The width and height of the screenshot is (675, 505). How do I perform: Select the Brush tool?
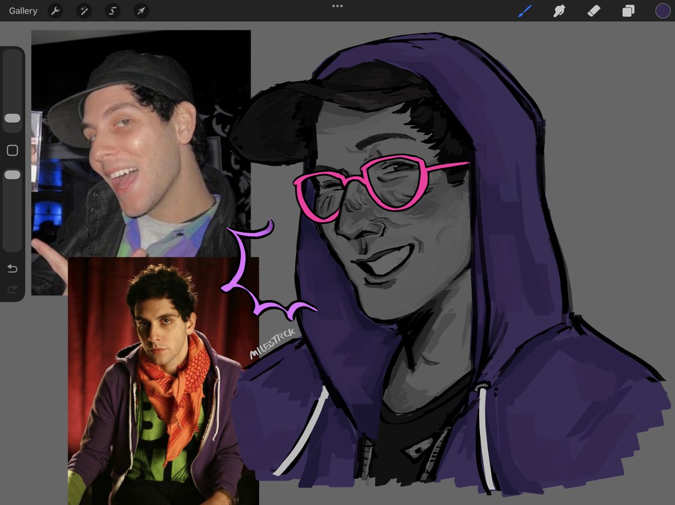[525, 11]
